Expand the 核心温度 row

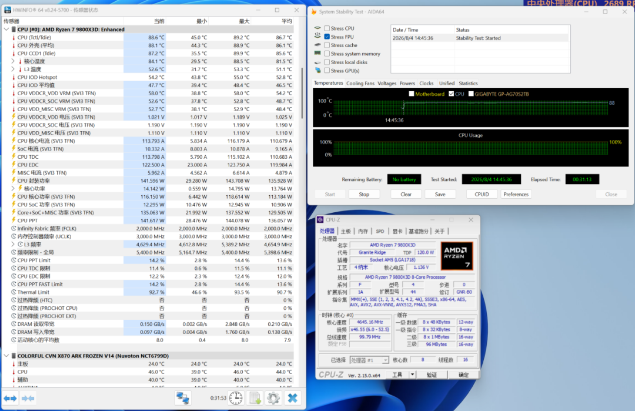tap(13, 61)
